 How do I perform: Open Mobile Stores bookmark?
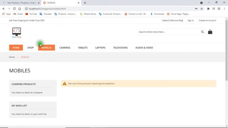[x=88, y=14]
